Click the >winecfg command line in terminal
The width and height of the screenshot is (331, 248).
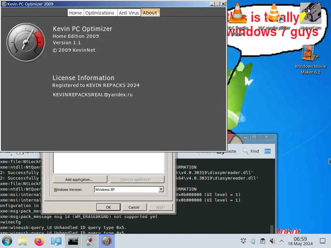pyautogui.click(x=11, y=222)
